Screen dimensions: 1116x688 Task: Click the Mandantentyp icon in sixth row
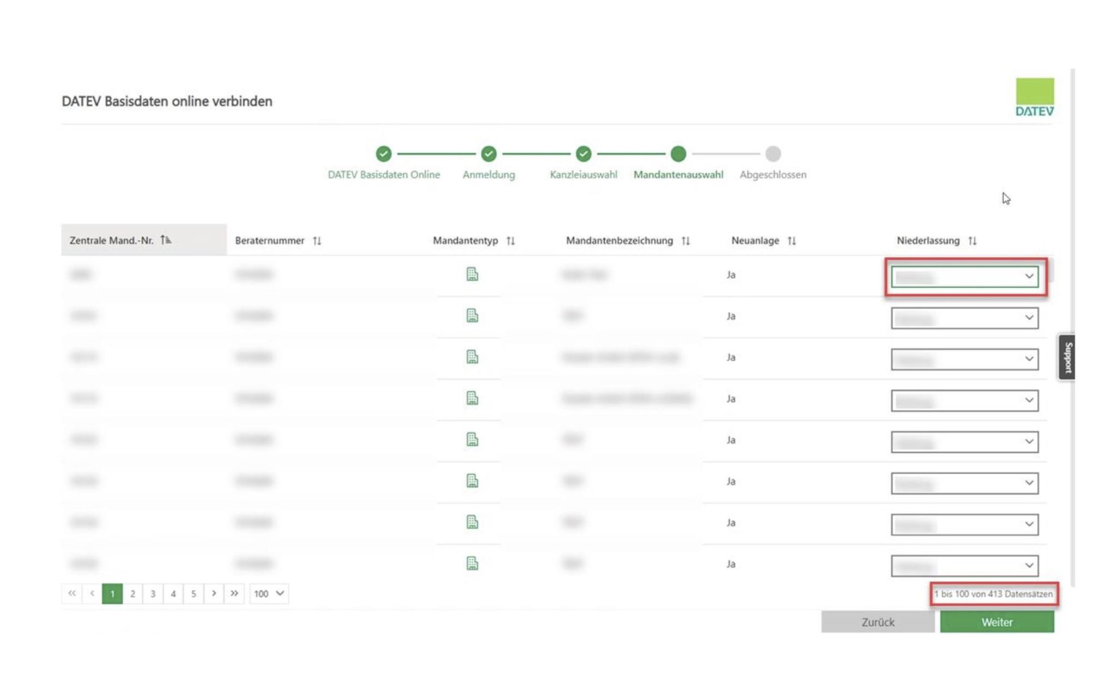point(472,480)
